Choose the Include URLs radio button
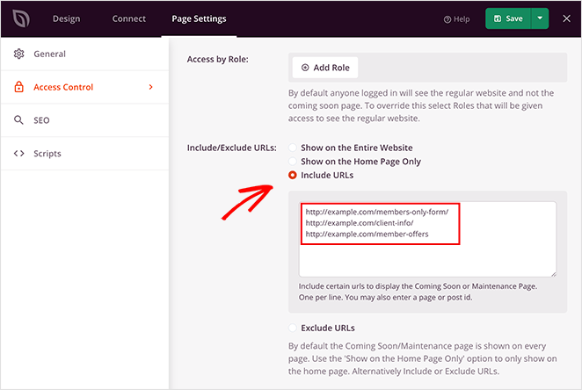 click(x=293, y=176)
